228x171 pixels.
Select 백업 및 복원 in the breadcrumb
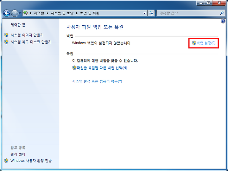(x=90, y=13)
